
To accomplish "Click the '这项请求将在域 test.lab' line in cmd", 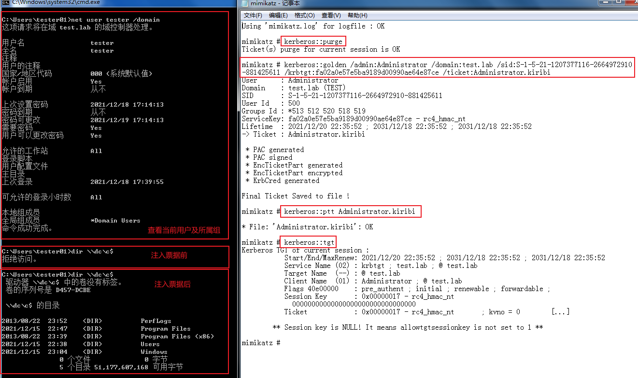I will 77,28.
